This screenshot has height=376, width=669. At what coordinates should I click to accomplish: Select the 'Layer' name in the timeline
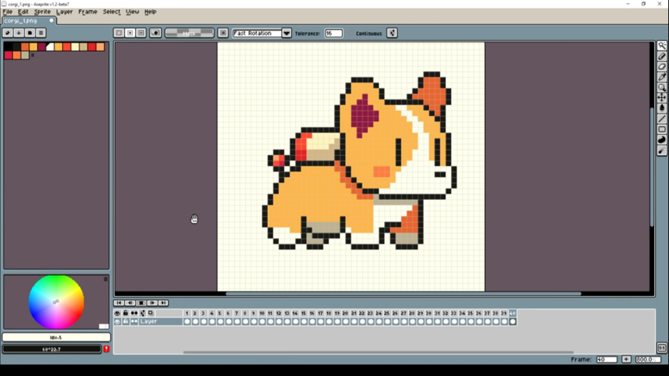coord(148,321)
